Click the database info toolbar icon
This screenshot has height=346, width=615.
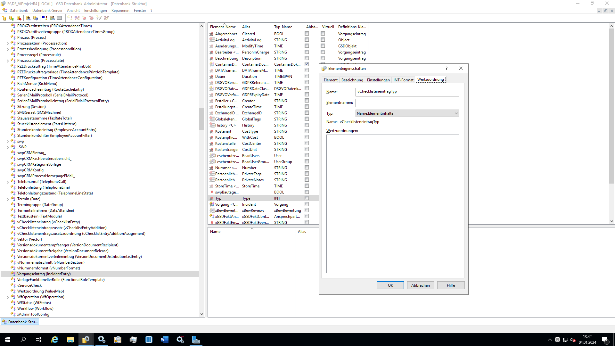point(36,18)
